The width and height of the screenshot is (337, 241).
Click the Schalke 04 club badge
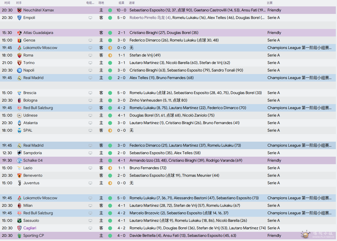[x=19, y=161]
